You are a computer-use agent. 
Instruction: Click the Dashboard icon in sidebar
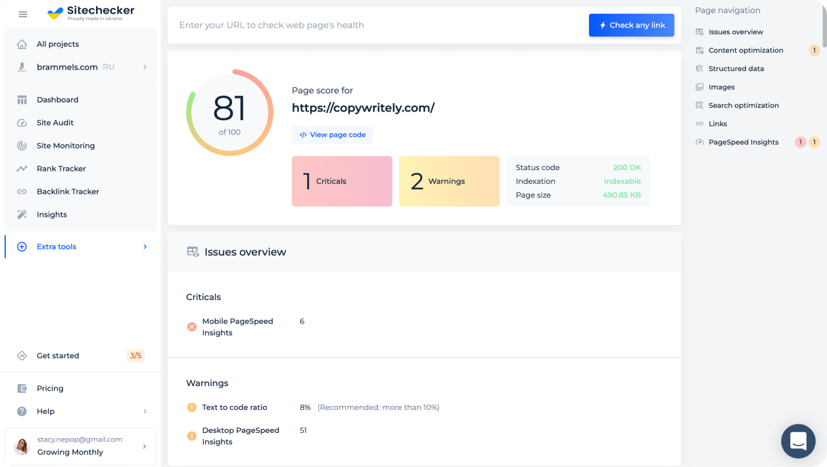(22, 100)
